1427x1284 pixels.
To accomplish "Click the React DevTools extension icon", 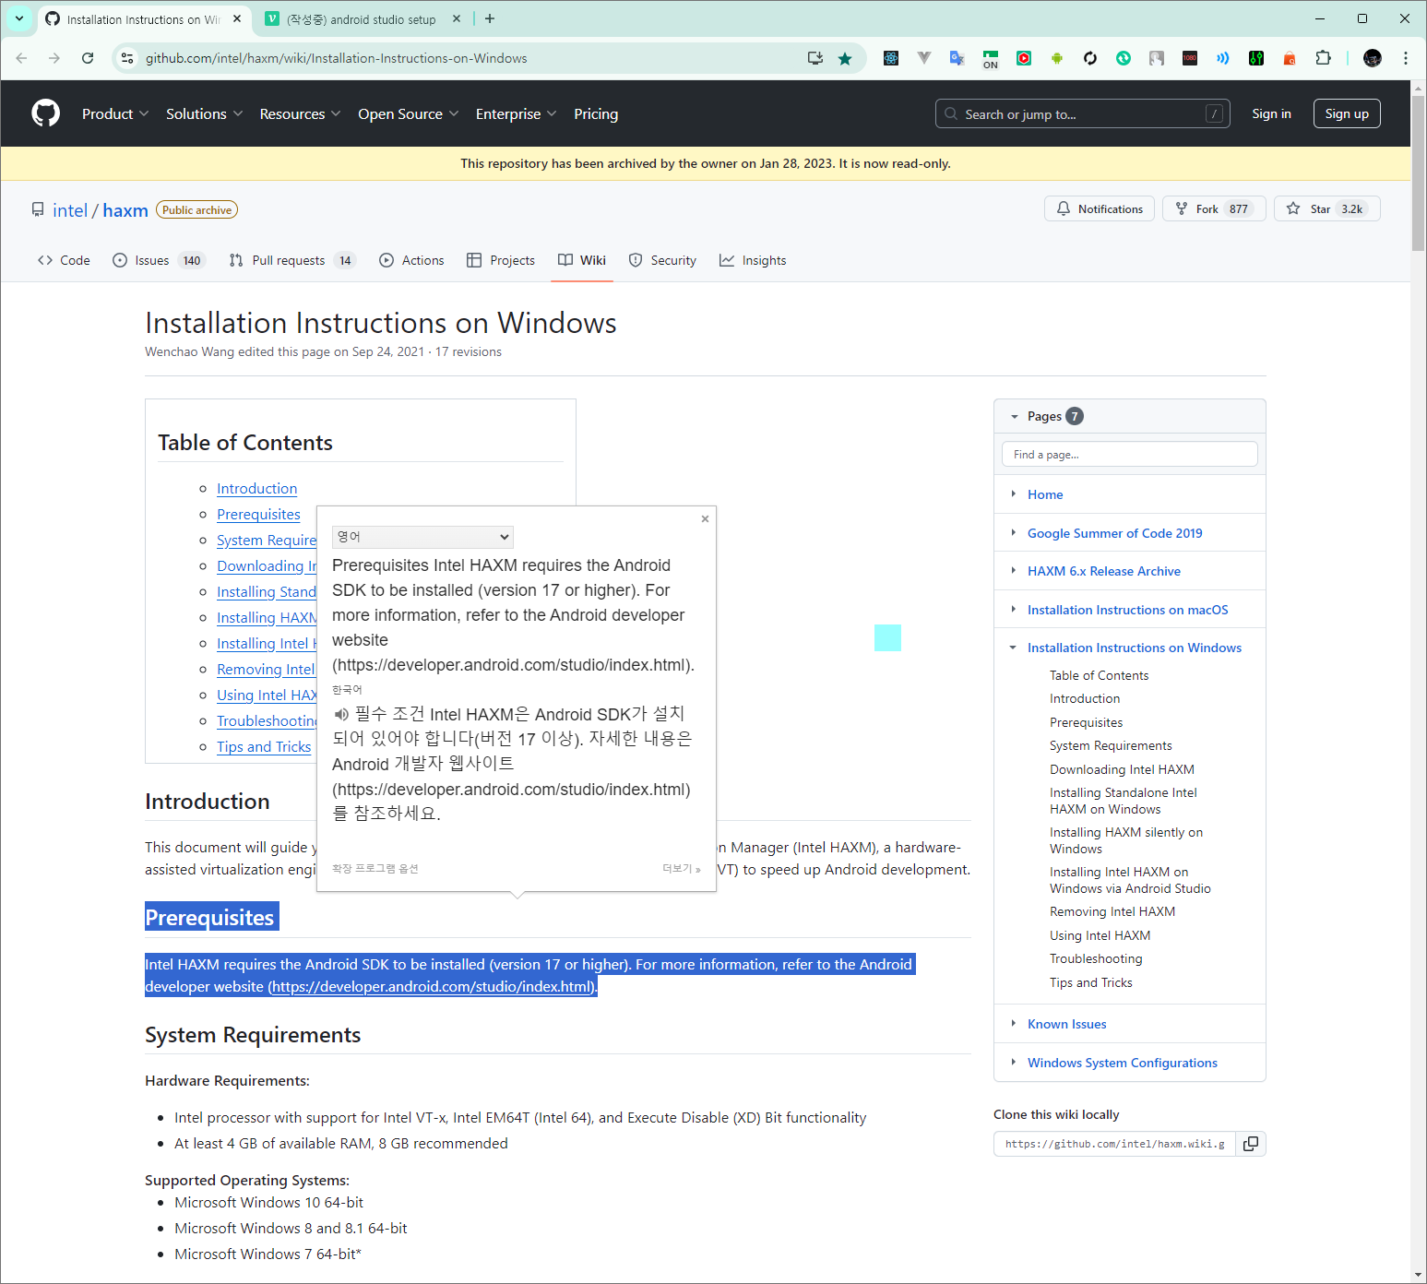I will pyautogui.click(x=891, y=58).
